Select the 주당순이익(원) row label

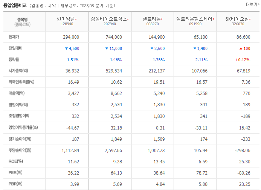(20, 150)
